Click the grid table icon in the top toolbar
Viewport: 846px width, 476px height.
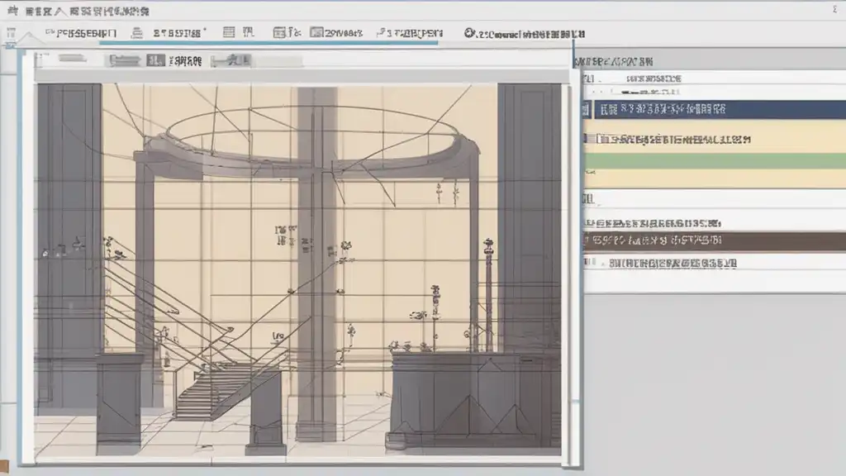[x=229, y=33]
